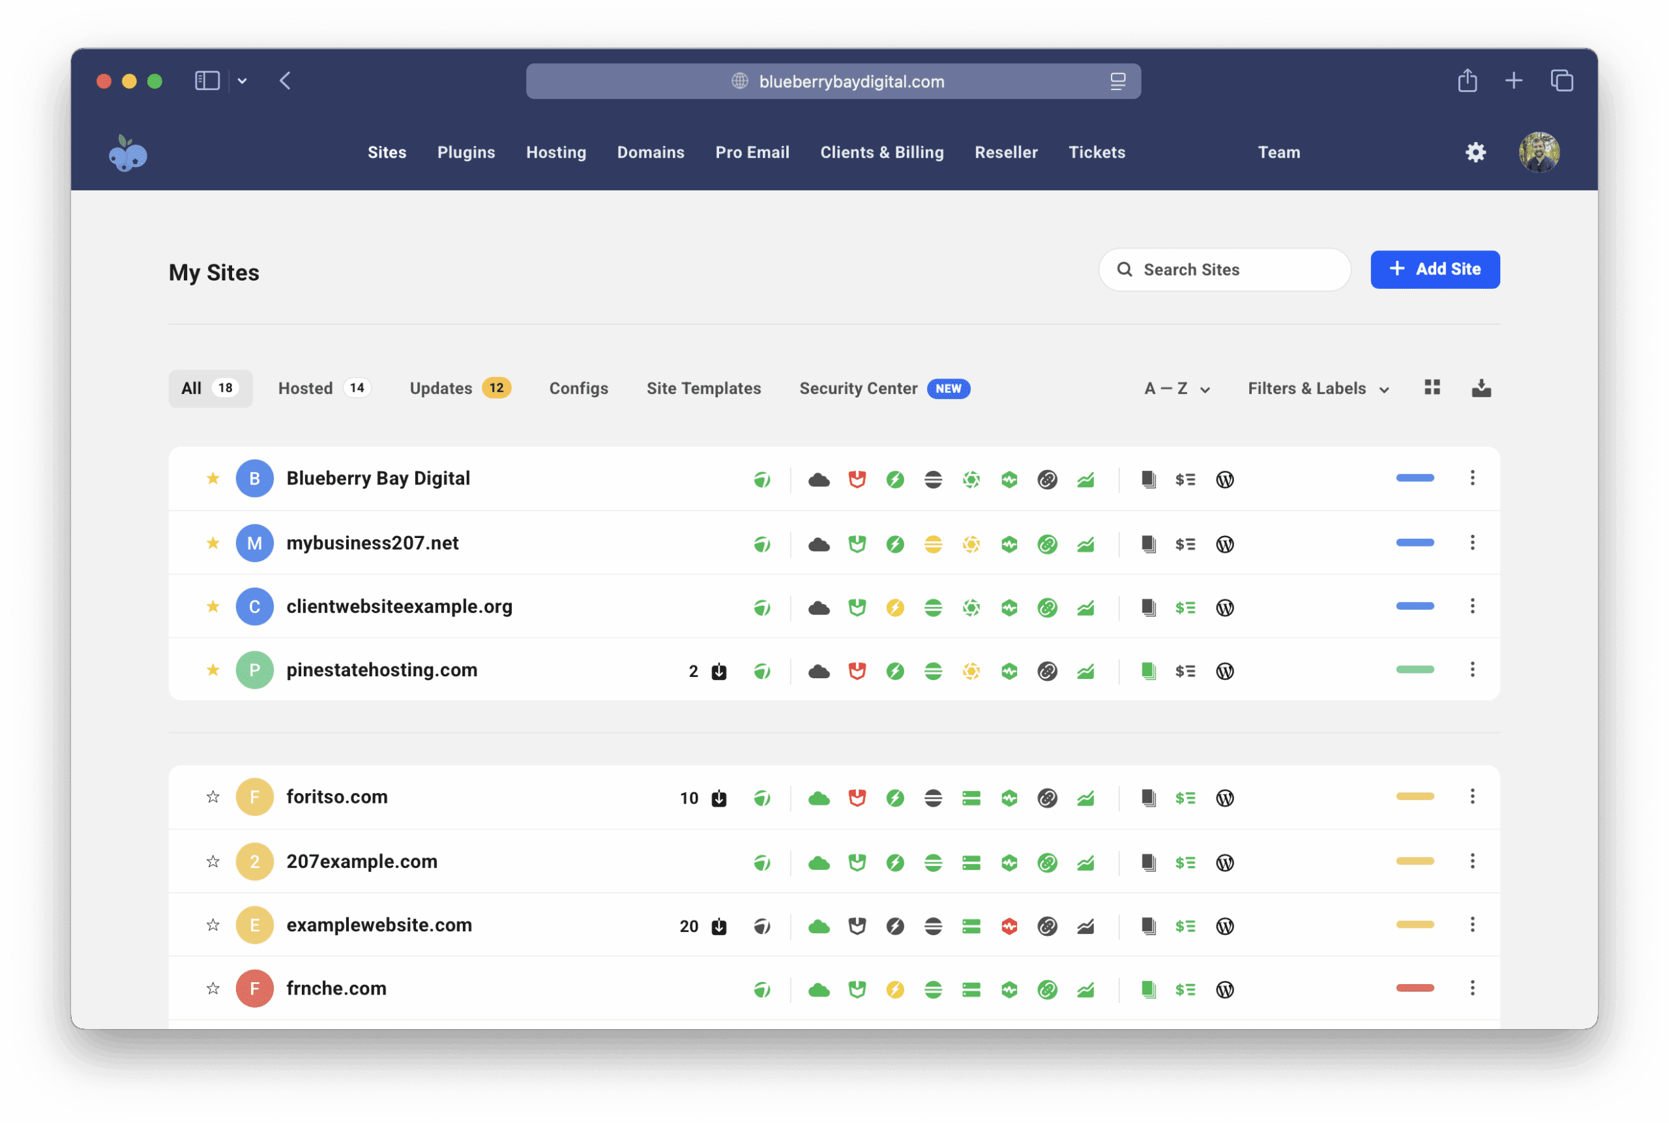Screen dimensions: 1669x1123
Task: Open three-dot menu for mybusiness207.net
Action: (x=1471, y=542)
